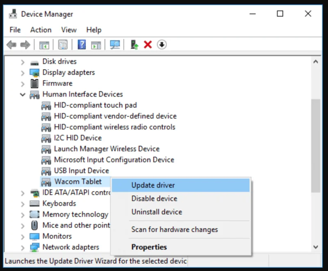Expand the Disk drives node
Screen dimensions: 328x271
pos(23,62)
